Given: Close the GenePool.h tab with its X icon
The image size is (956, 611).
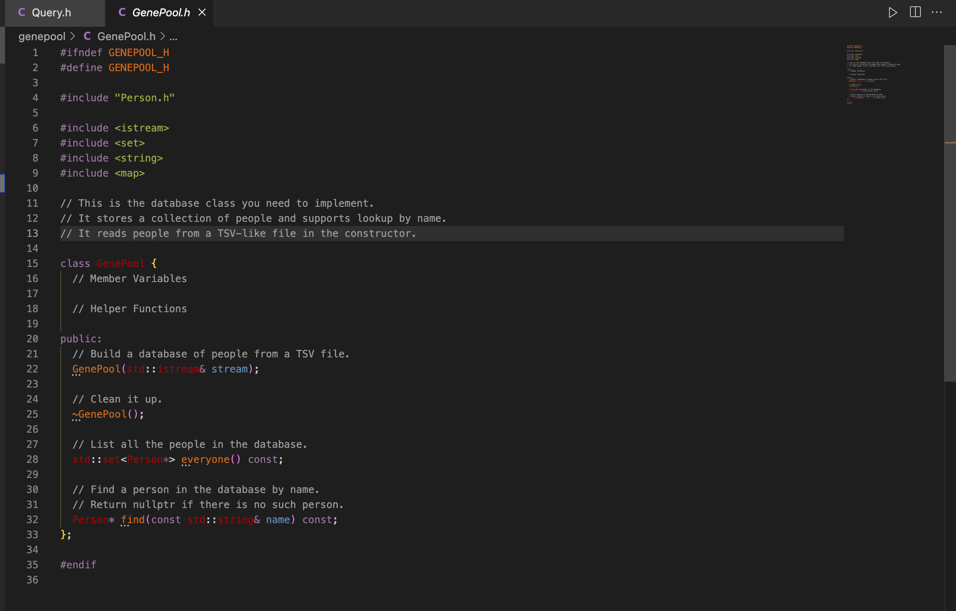Looking at the screenshot, I should (x=203, y=13).
